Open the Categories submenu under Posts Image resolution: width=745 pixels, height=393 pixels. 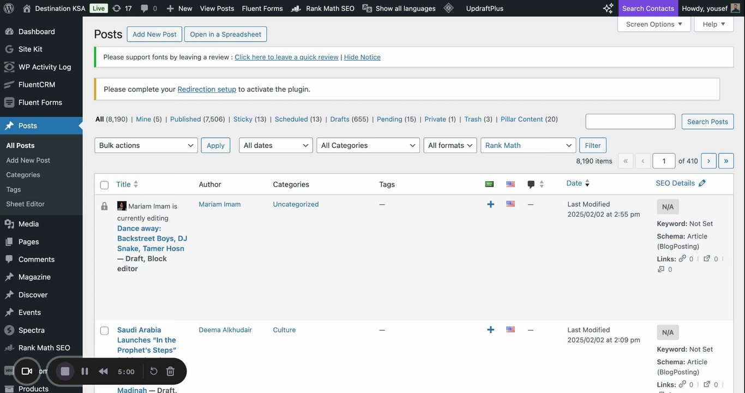(x=23, y=175)
